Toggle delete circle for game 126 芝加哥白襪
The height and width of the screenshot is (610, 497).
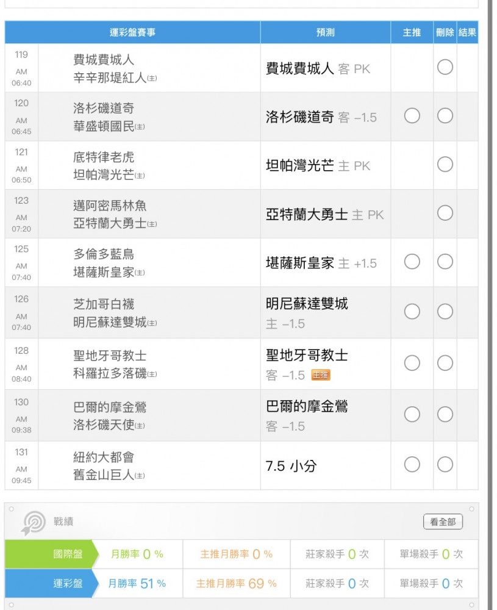click(445, 312)
